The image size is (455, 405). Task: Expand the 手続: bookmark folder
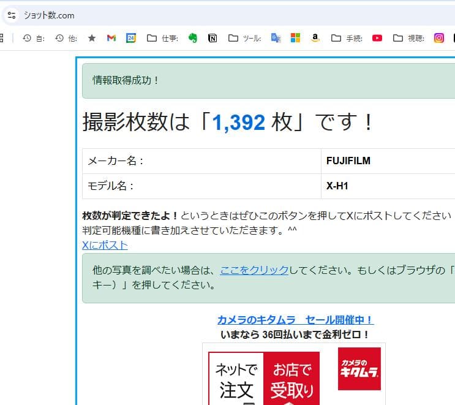347,38
